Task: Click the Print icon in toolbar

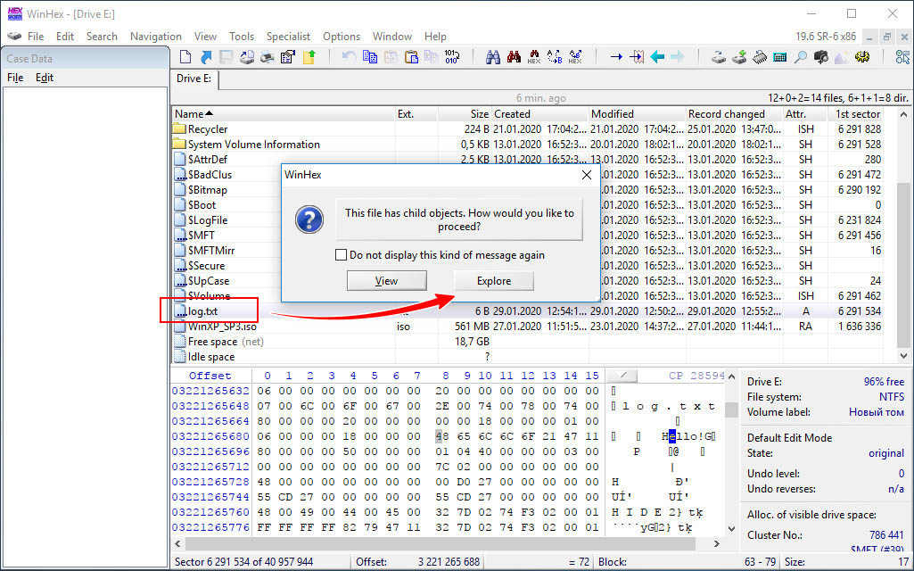Action: pyautogui.click(x=267, y=56)
